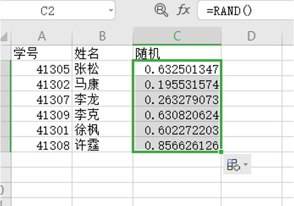Click the fx insert function icon
This screenshot has width=294, height=206.
coord(183,10)
